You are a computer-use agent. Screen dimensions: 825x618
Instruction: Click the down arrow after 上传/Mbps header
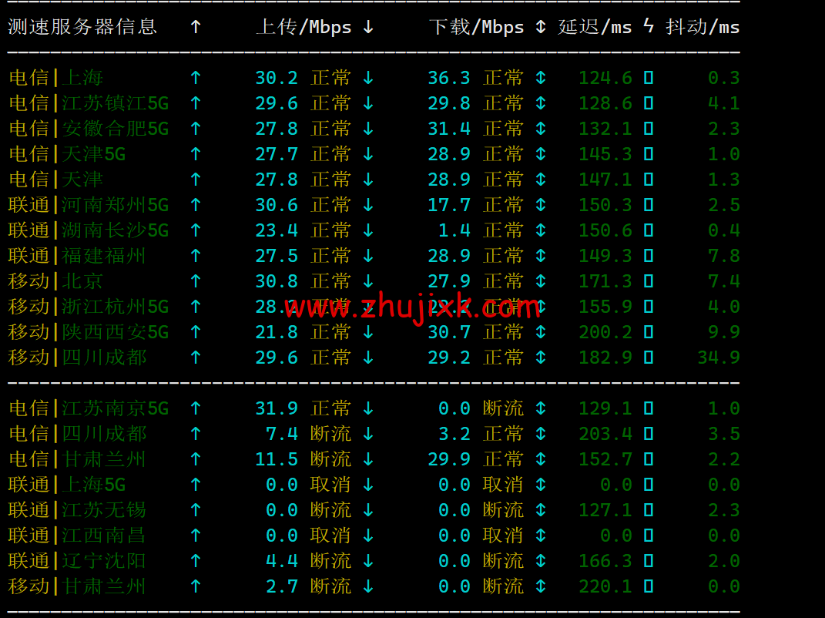(x=368, y=27)
